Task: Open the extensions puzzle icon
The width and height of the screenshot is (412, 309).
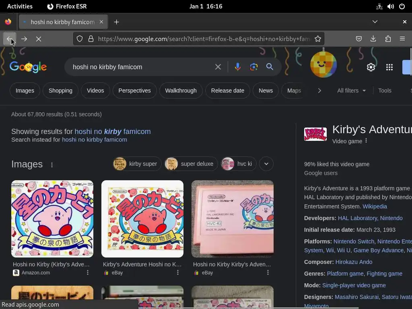Action: pos(388,39)
